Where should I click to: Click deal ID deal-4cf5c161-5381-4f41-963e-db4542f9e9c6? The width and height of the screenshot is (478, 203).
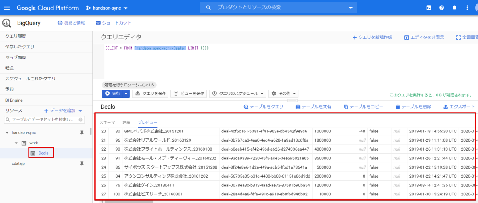[x=264, y=131]
